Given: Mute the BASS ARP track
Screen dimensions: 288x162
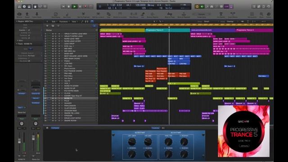Looking at the screenshot, I should pos(53,54).
